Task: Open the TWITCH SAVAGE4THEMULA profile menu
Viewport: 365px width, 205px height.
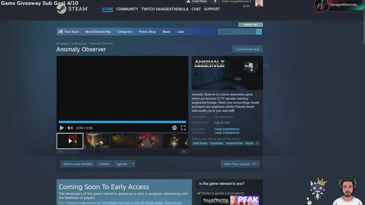Action: (x=165, y=9)
